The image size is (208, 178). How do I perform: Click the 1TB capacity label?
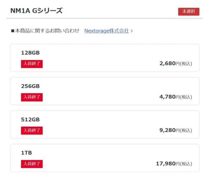tap(26, 153)
